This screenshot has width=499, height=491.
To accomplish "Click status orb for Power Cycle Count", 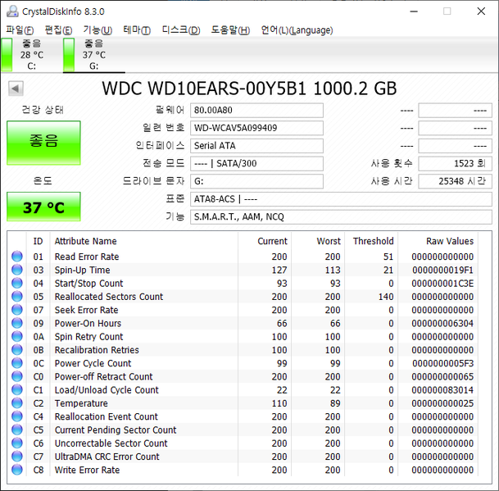I will tap(17, 363).
